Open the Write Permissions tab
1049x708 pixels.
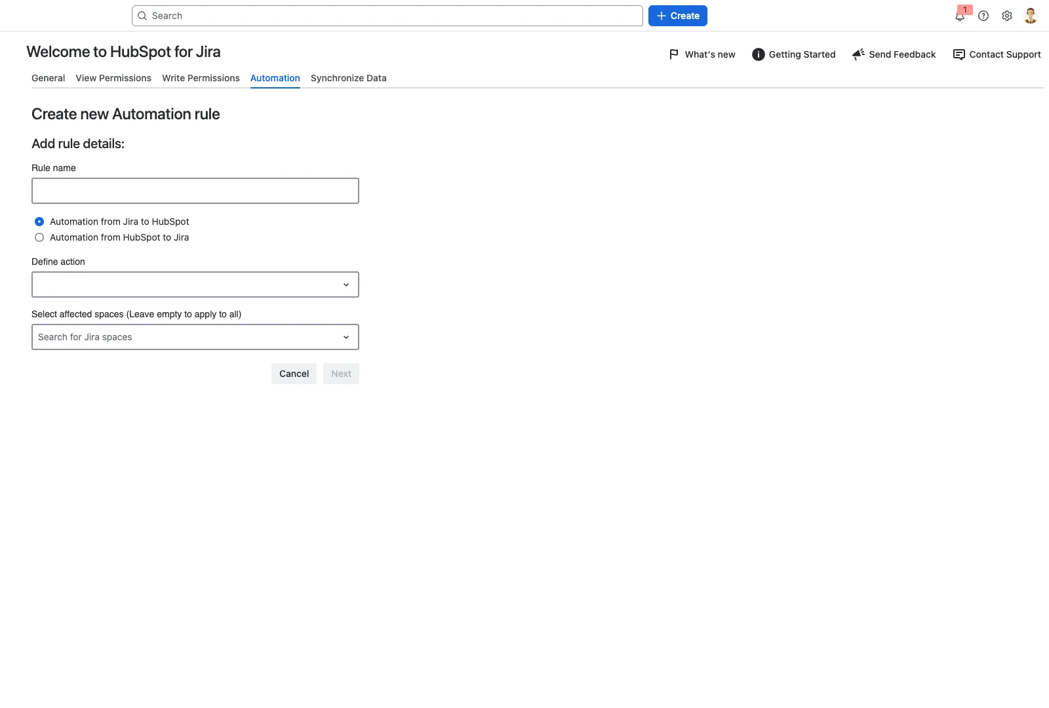coord(201,78)
